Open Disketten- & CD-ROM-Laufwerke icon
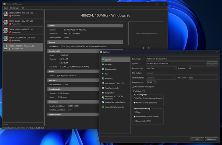The image size is (222, 145). 103,98
